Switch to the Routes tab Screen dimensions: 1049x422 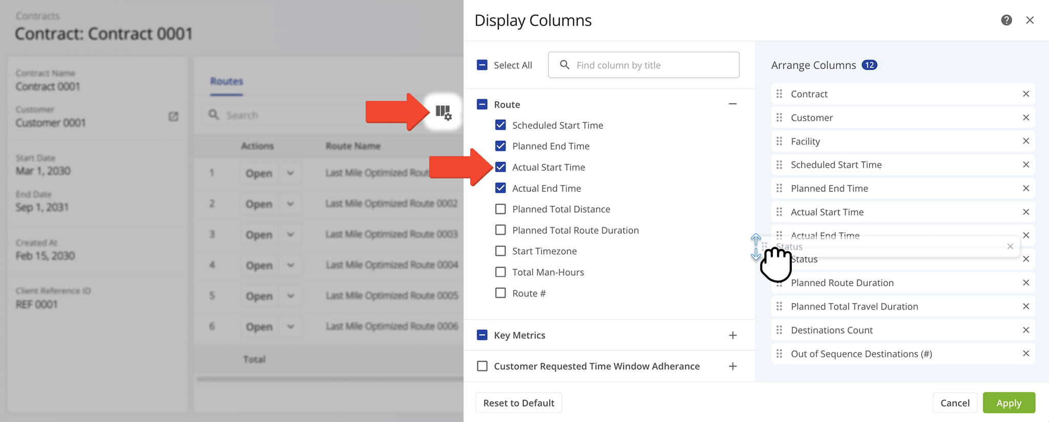coord(226,81)
